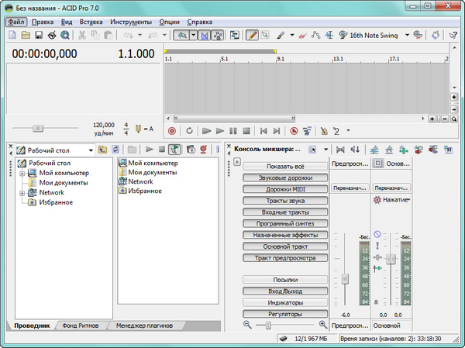The width and height of the screenshot is (465, 348).
Task: Click the Посылки button in mixer
Action: coord(285,280)
